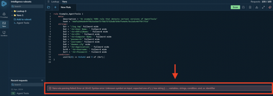This screenshot has height=96, width=273.
Task: Open the folder icon in rule toolbar
Action: 49,7
